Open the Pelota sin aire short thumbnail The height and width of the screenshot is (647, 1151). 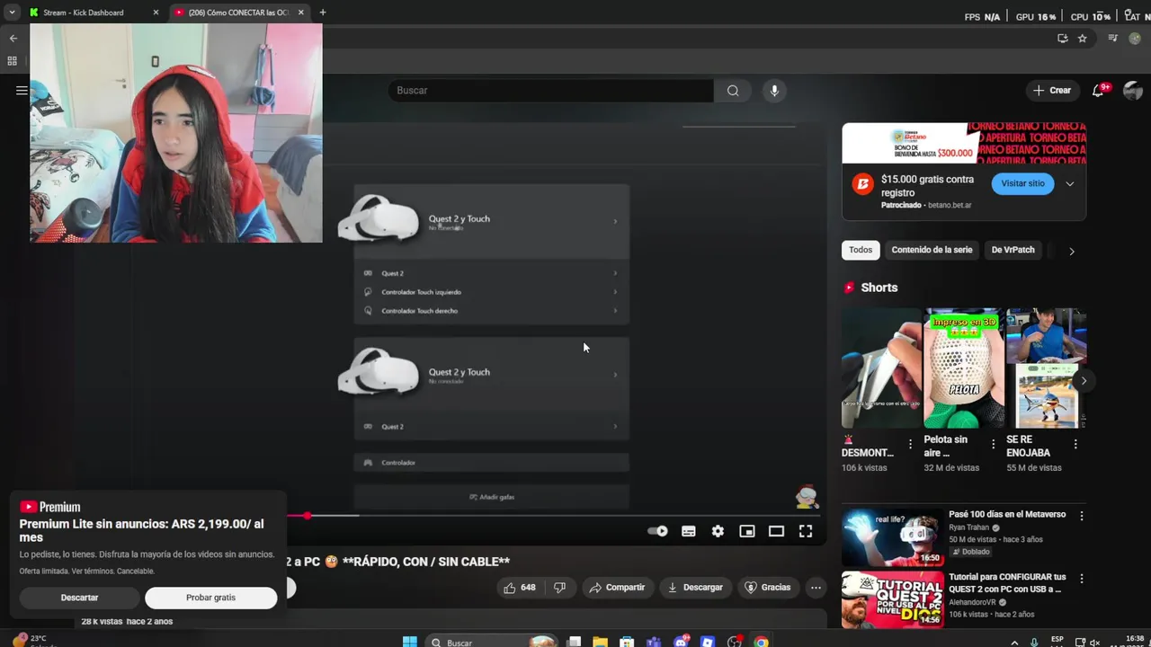point(963,368)
